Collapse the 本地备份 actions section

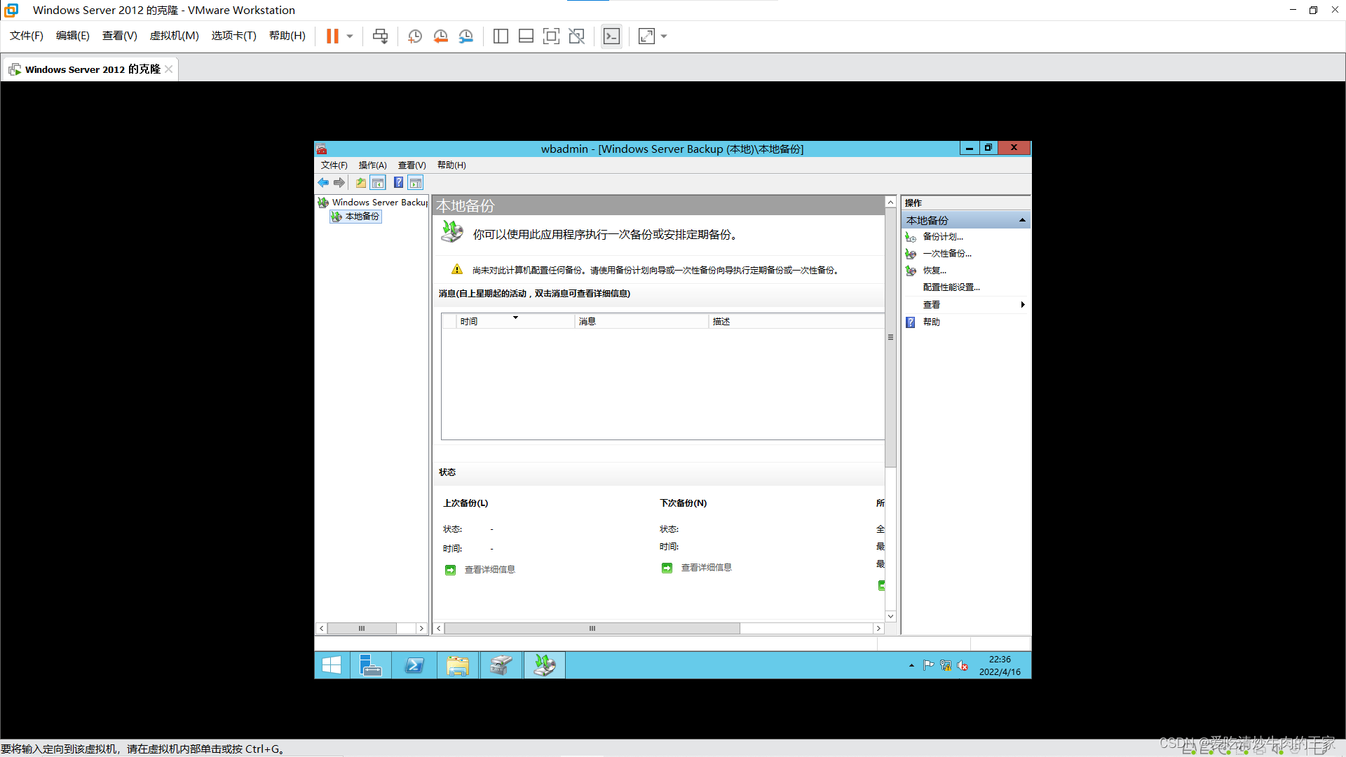coord(1022,220)
